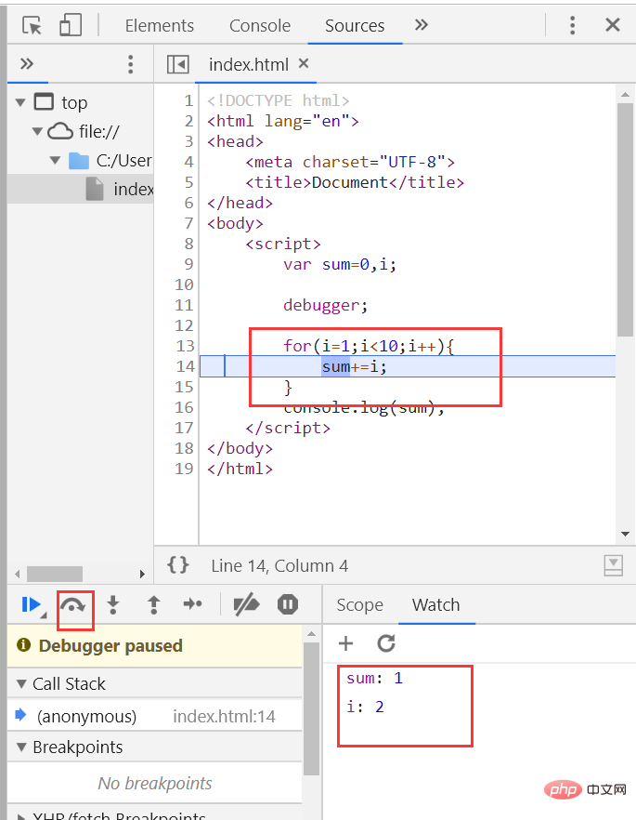Viewport: 636px width, 820px height.
Task: Step into next function call
Action: point(112,604)
